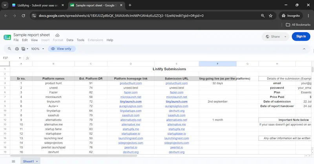Open the tab search chevron
314x164 pixels.
click(5, 5)
